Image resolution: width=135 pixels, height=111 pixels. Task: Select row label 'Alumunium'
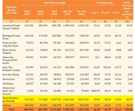click(x=9, y=79)
